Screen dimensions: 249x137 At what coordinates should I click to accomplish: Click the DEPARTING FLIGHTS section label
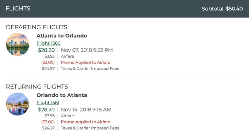click(36, 27)
